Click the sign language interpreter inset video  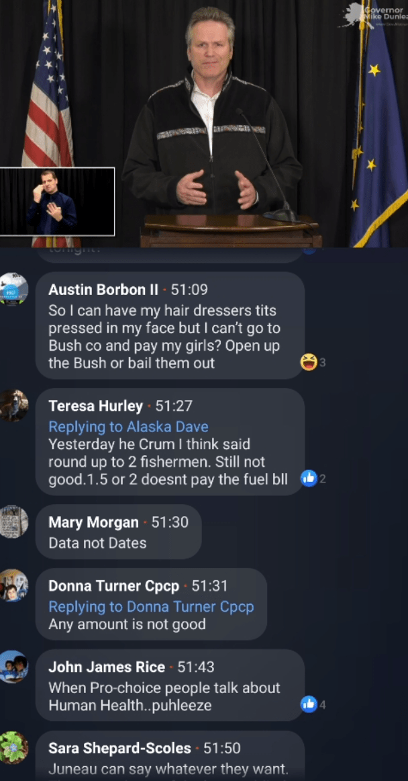[x=57, y=202]
